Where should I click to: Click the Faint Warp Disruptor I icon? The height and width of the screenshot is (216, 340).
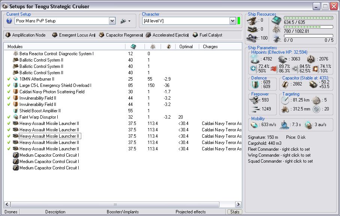point(16,117)
